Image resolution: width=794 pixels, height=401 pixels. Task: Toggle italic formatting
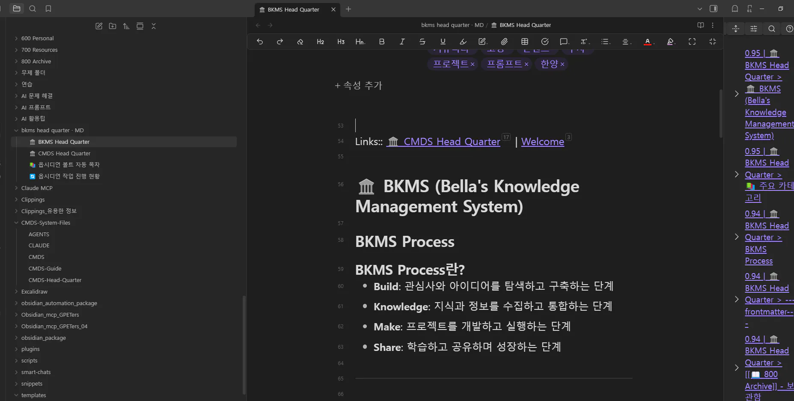pyautogui.click(x=402, y=42)
